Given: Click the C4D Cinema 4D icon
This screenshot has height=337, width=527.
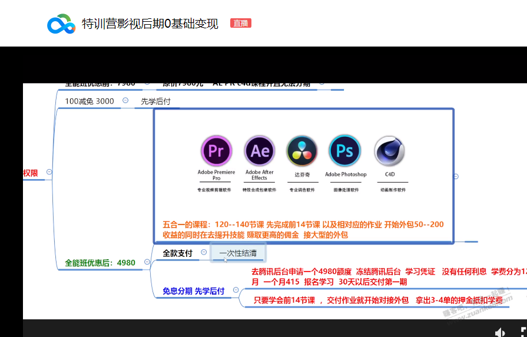Looking at the screenshot, I should (390, 151).
